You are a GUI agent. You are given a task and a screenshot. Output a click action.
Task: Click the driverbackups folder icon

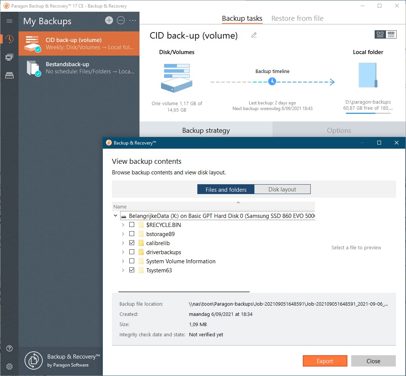click(141, 252)
